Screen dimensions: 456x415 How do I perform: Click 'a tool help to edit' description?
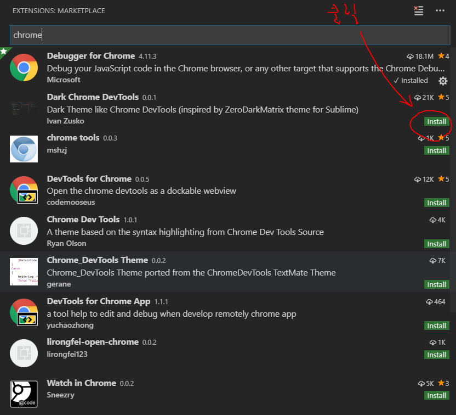pyautogui.click(x=172, y=314)
